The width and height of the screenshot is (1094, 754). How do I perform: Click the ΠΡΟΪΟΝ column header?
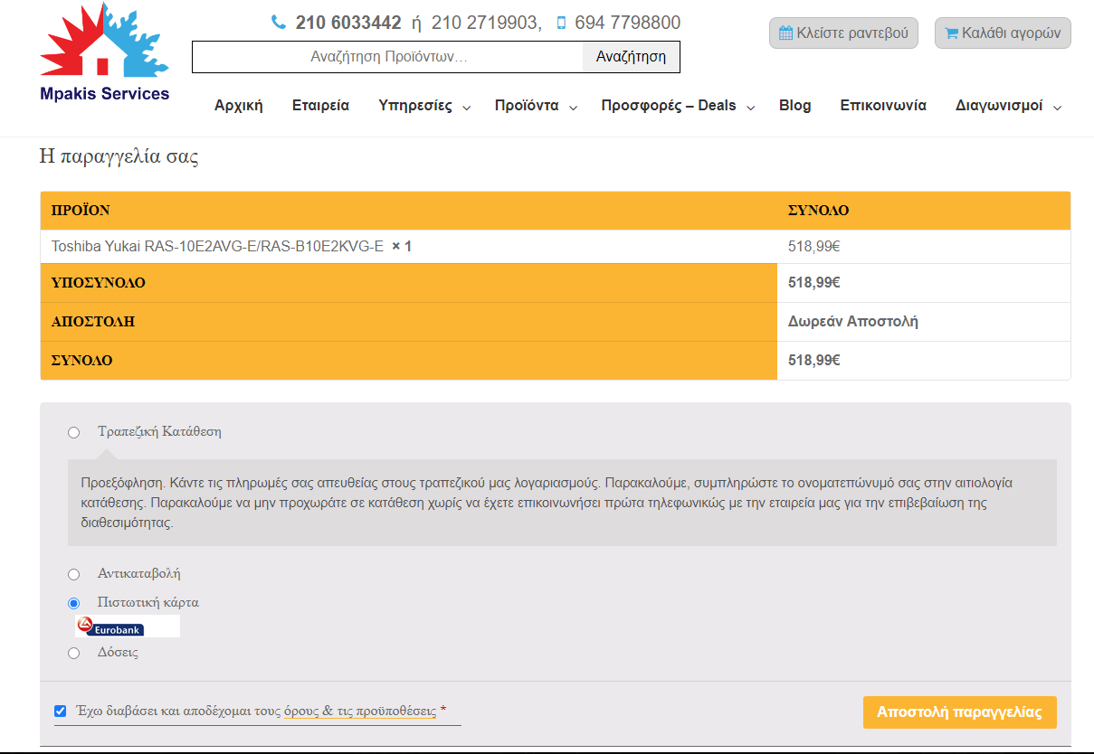(x=81, y=211)
